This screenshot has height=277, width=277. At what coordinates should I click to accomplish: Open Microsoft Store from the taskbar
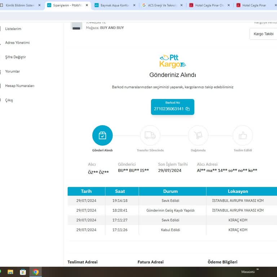coord(23,272)
